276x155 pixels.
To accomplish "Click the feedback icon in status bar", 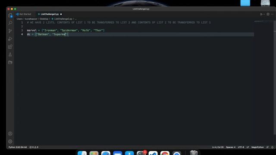I will 267,147.
